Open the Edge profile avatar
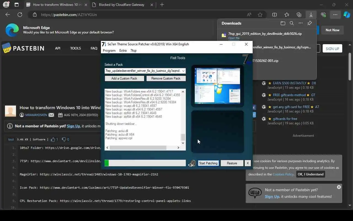 click(x=6, y=5)
